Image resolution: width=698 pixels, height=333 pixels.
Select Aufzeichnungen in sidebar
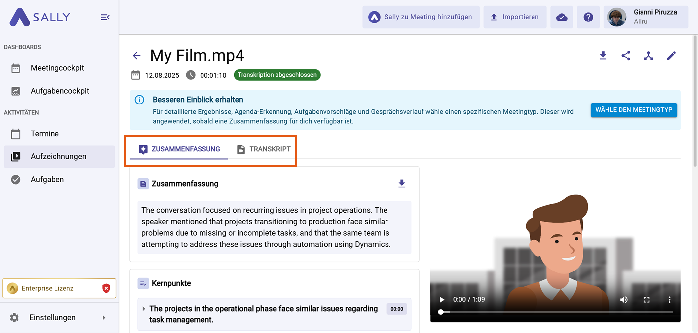pos(59,156)
